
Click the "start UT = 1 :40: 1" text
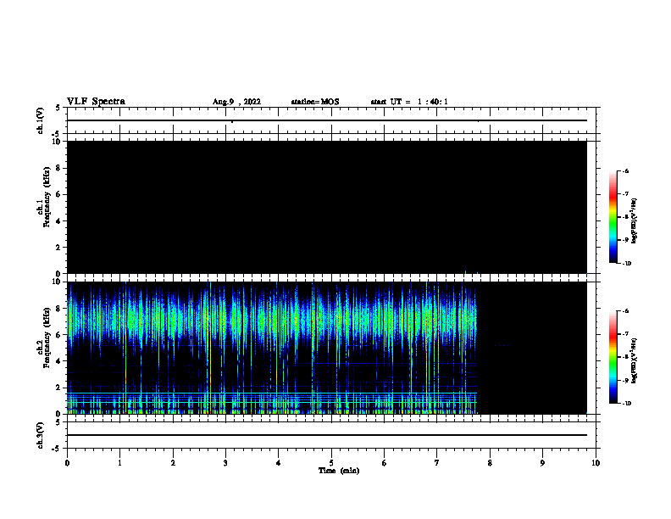(x=409, y=102)
